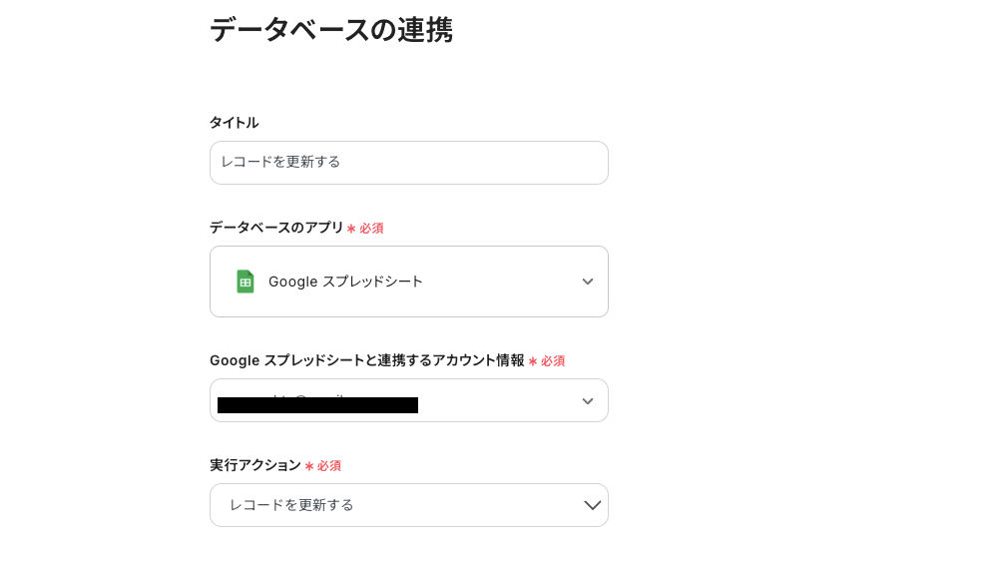This screenshot has height=569, width=984.
Task: Click the Google スプレッドシートと連携するアカウント情報 label
Action: pos(366,360)
